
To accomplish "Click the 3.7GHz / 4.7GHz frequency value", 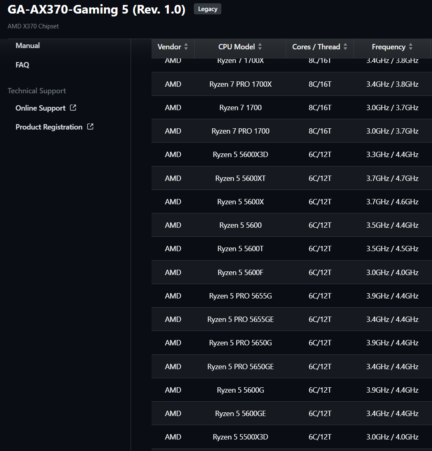I will point(392,178).
